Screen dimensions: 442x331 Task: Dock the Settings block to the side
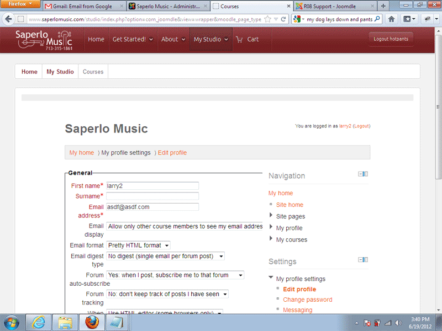click(x=366, y=259)
